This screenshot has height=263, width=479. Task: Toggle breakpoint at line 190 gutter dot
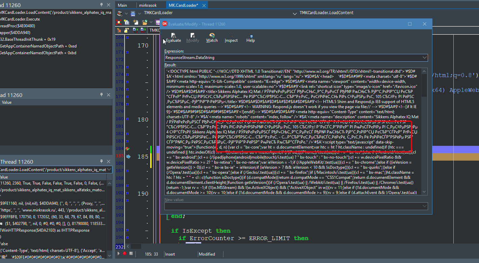click(x=128, y=193)
